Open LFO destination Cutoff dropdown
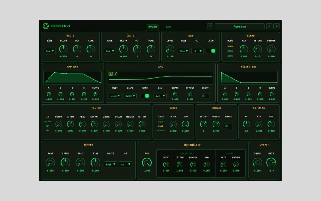 (115, 96)
